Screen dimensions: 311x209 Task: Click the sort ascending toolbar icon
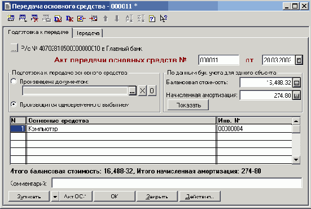coord(129,19)
